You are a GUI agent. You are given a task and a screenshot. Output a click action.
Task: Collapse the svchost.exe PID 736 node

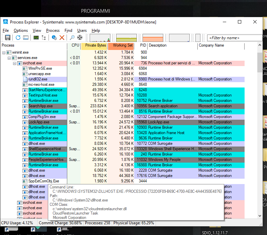(x=15, y=63)
